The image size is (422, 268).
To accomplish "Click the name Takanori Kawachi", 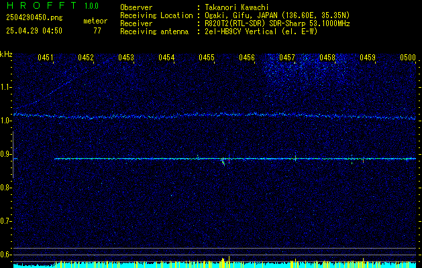I will click(x=237, y=7).
